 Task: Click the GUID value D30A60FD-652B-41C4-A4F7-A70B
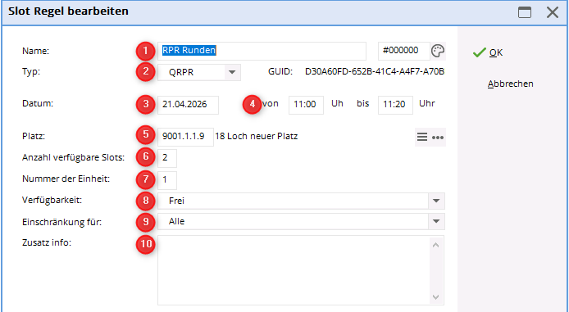(x=375, y=72)
